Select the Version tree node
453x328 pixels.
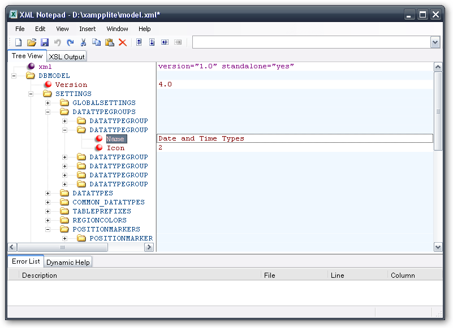tap(71, 85)
